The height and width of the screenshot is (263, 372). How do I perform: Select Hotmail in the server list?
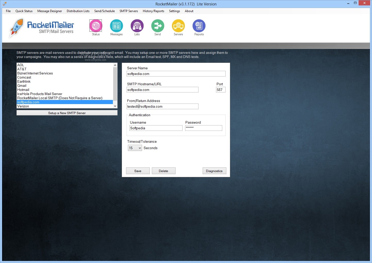click(65, 90)
